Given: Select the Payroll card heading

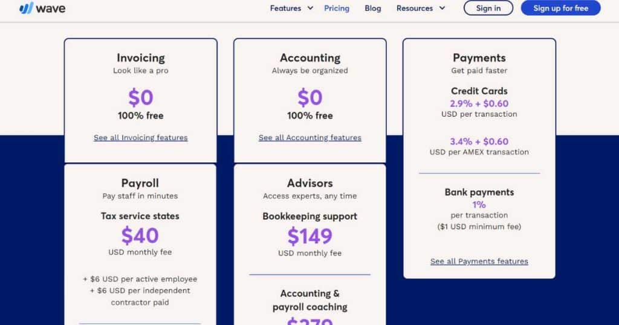Looking at the screenshot, I should point(140,183).
